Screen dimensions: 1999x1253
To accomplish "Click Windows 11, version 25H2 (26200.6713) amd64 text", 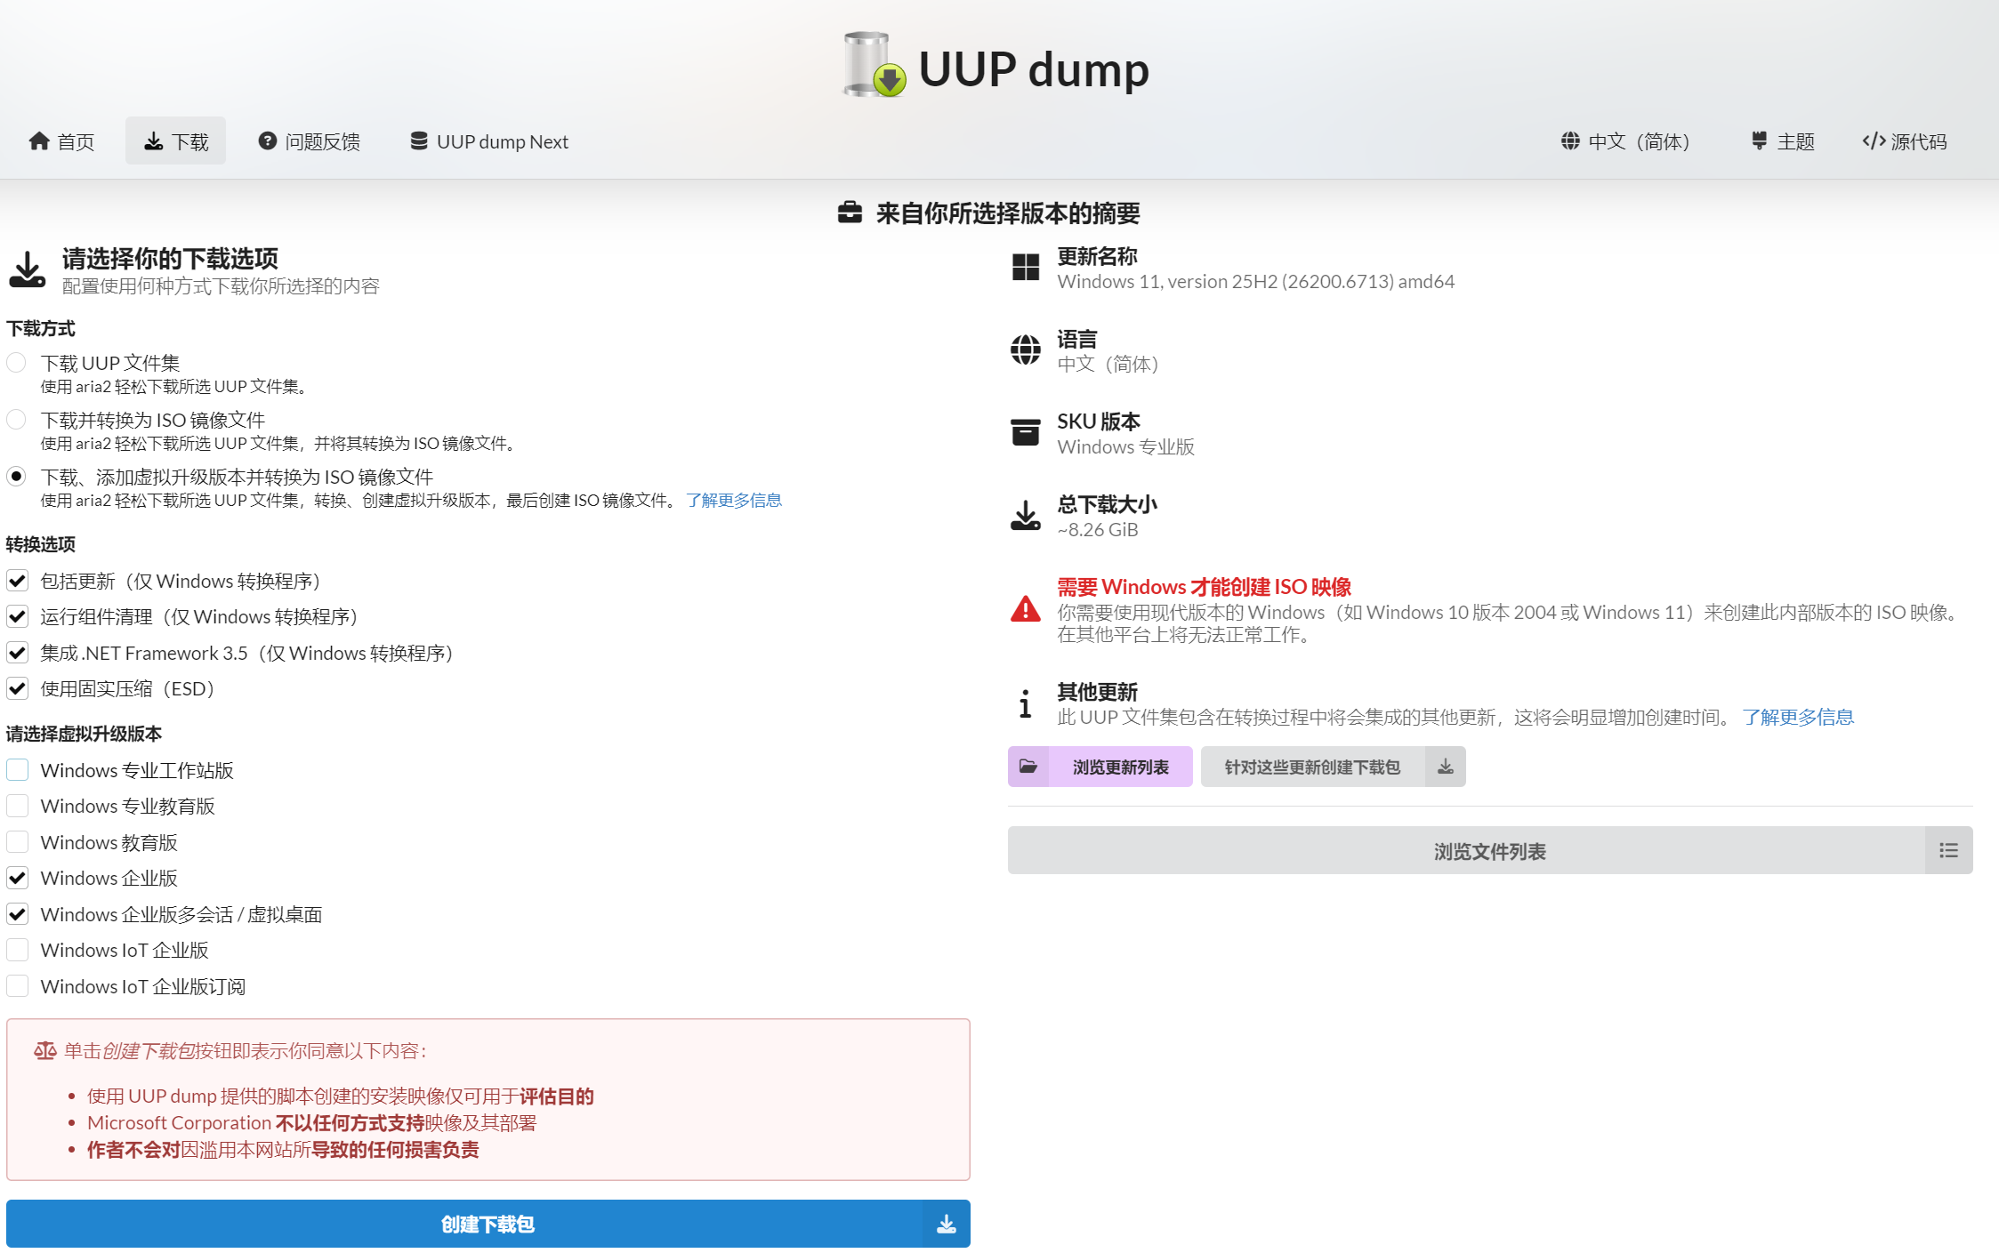I will [1255, 281].
